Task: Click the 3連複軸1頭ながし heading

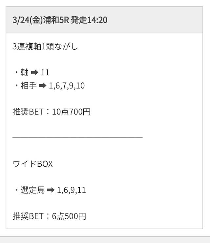Action: 45,46
